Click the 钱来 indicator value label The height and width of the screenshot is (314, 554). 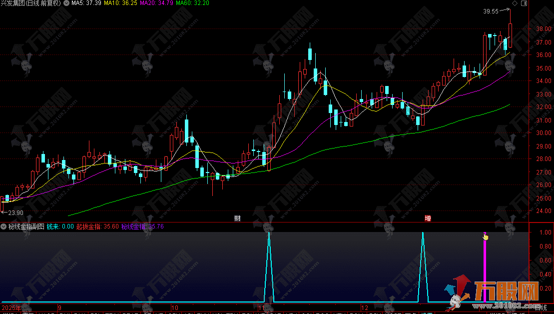[60, 226]
